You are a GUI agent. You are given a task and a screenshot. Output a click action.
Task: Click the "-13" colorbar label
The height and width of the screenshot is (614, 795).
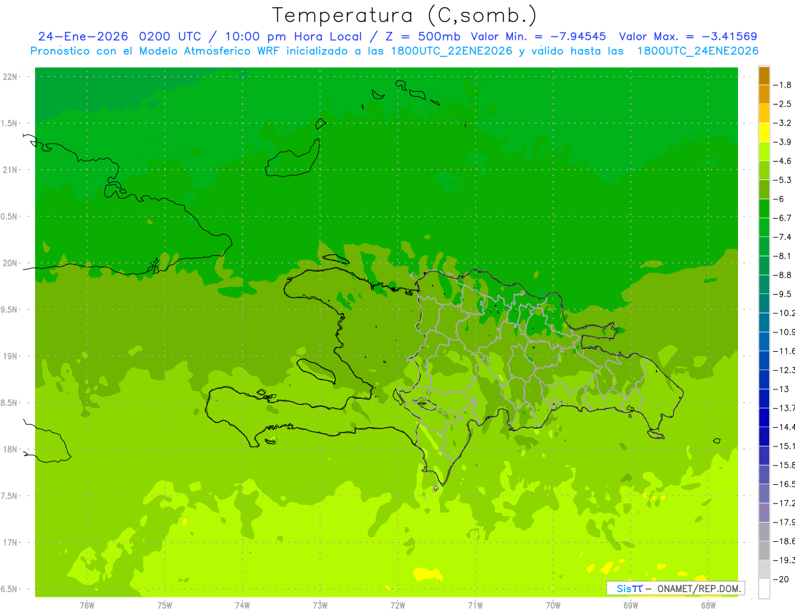[x=782, y=389]
